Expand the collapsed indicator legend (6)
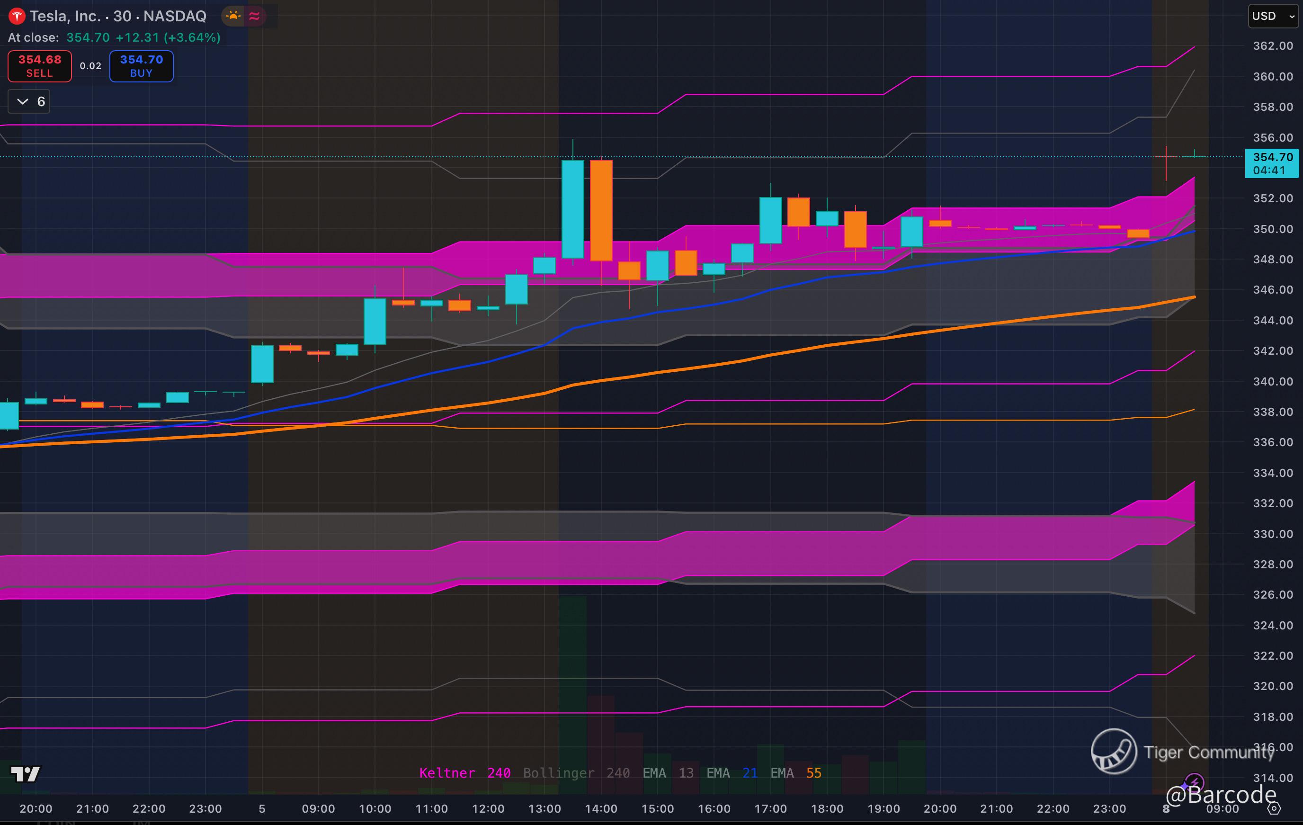 (29, 101)
